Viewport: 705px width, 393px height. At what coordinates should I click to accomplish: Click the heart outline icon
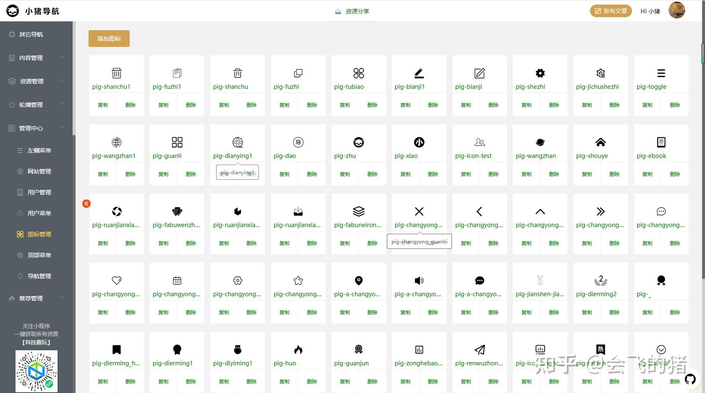pos(117,281)
